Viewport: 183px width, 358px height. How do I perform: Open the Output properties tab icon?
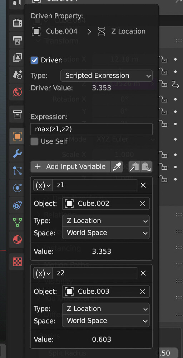(17, 40)
